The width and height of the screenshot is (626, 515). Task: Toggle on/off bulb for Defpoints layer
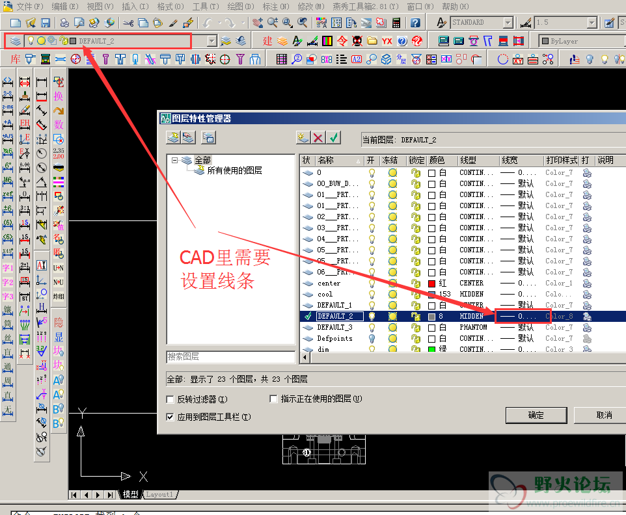[x=372, y=338]
